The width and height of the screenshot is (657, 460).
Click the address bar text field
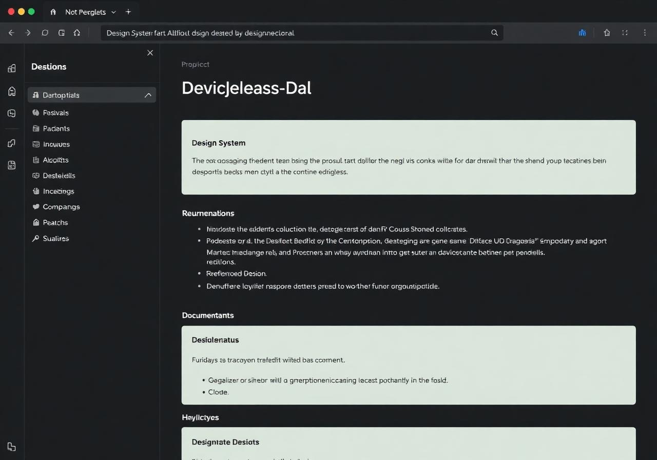302,33
